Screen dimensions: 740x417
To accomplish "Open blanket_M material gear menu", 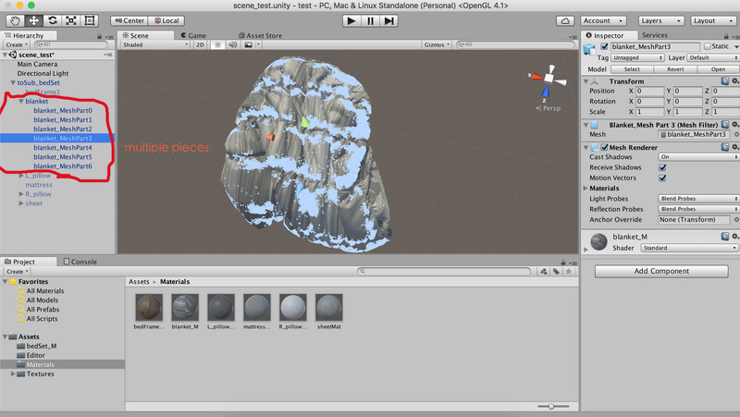I will (734, 236).
